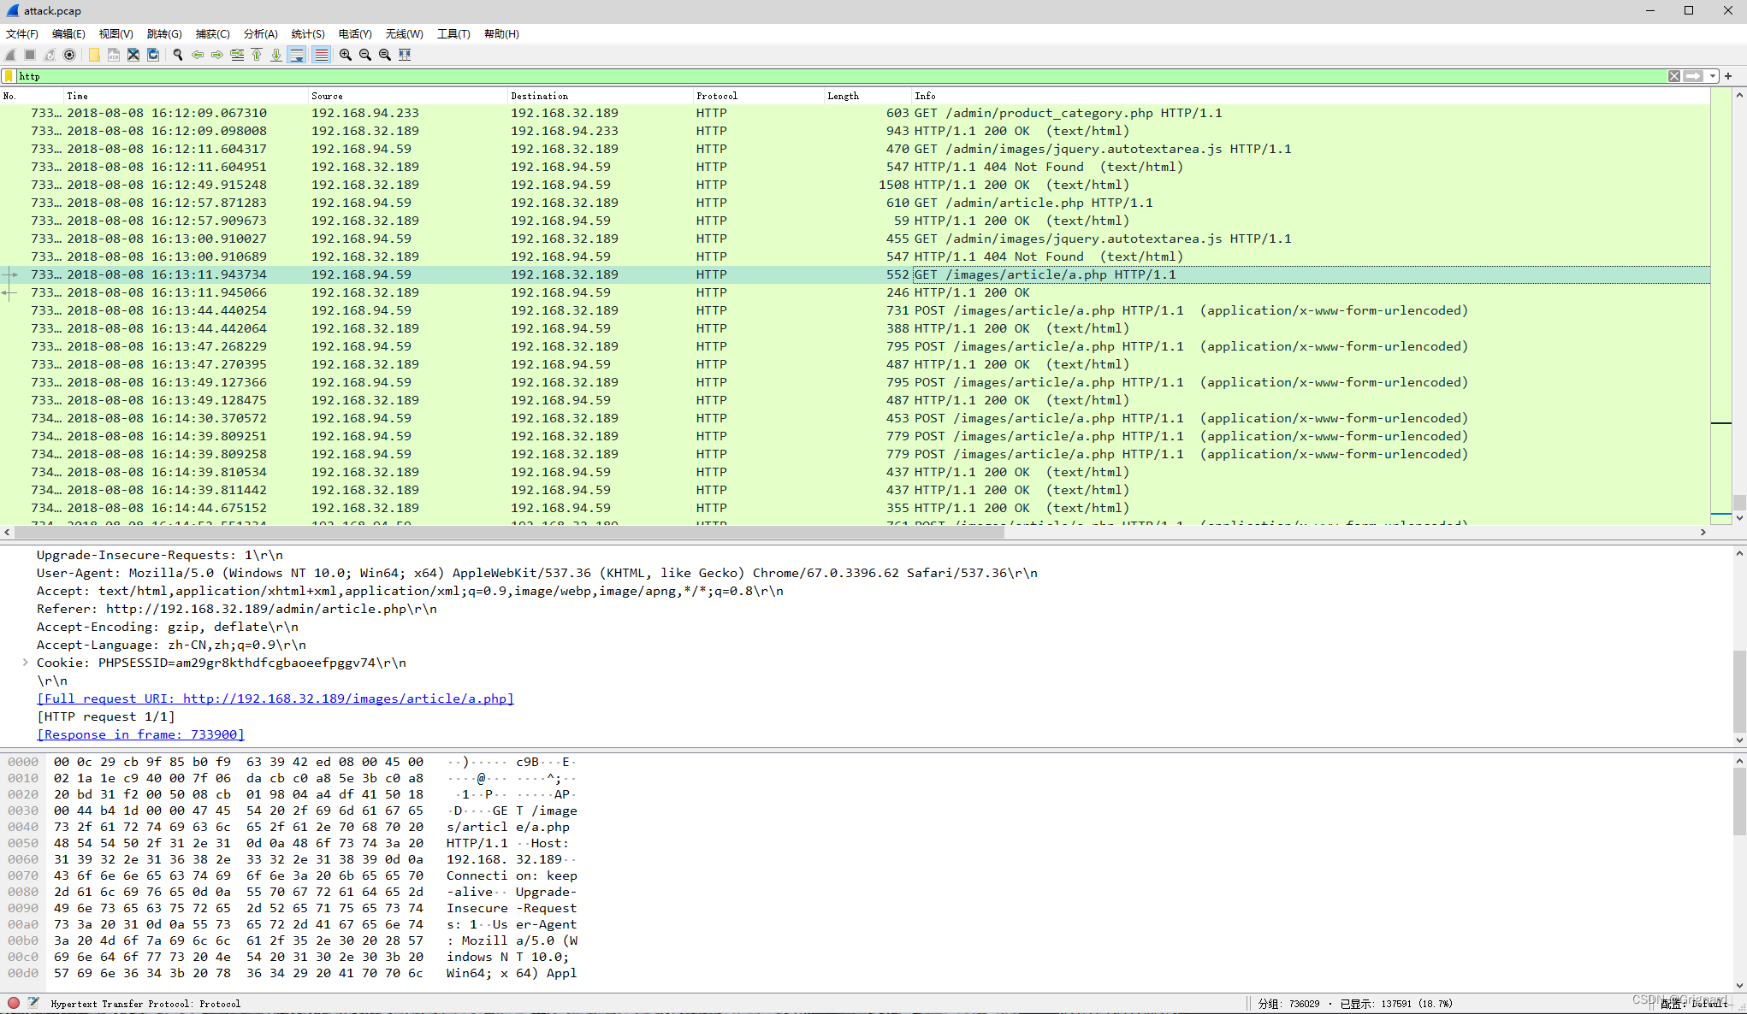Click the http display filter field
Screen dimensions: 1747x1014
(842, 76)
